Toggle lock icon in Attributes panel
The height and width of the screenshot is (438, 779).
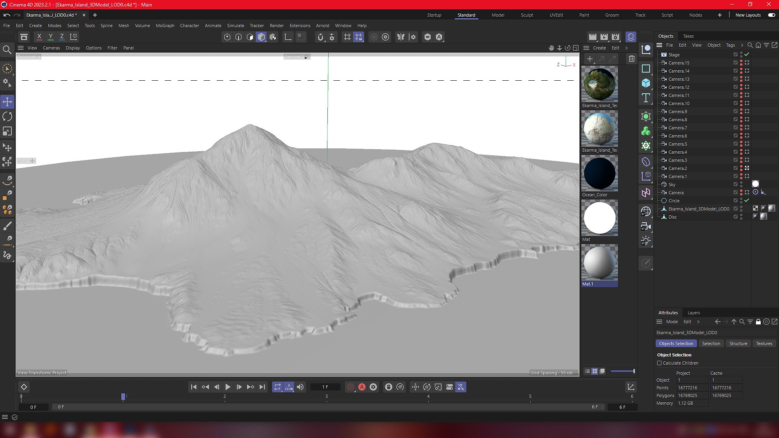click(758, 322)
